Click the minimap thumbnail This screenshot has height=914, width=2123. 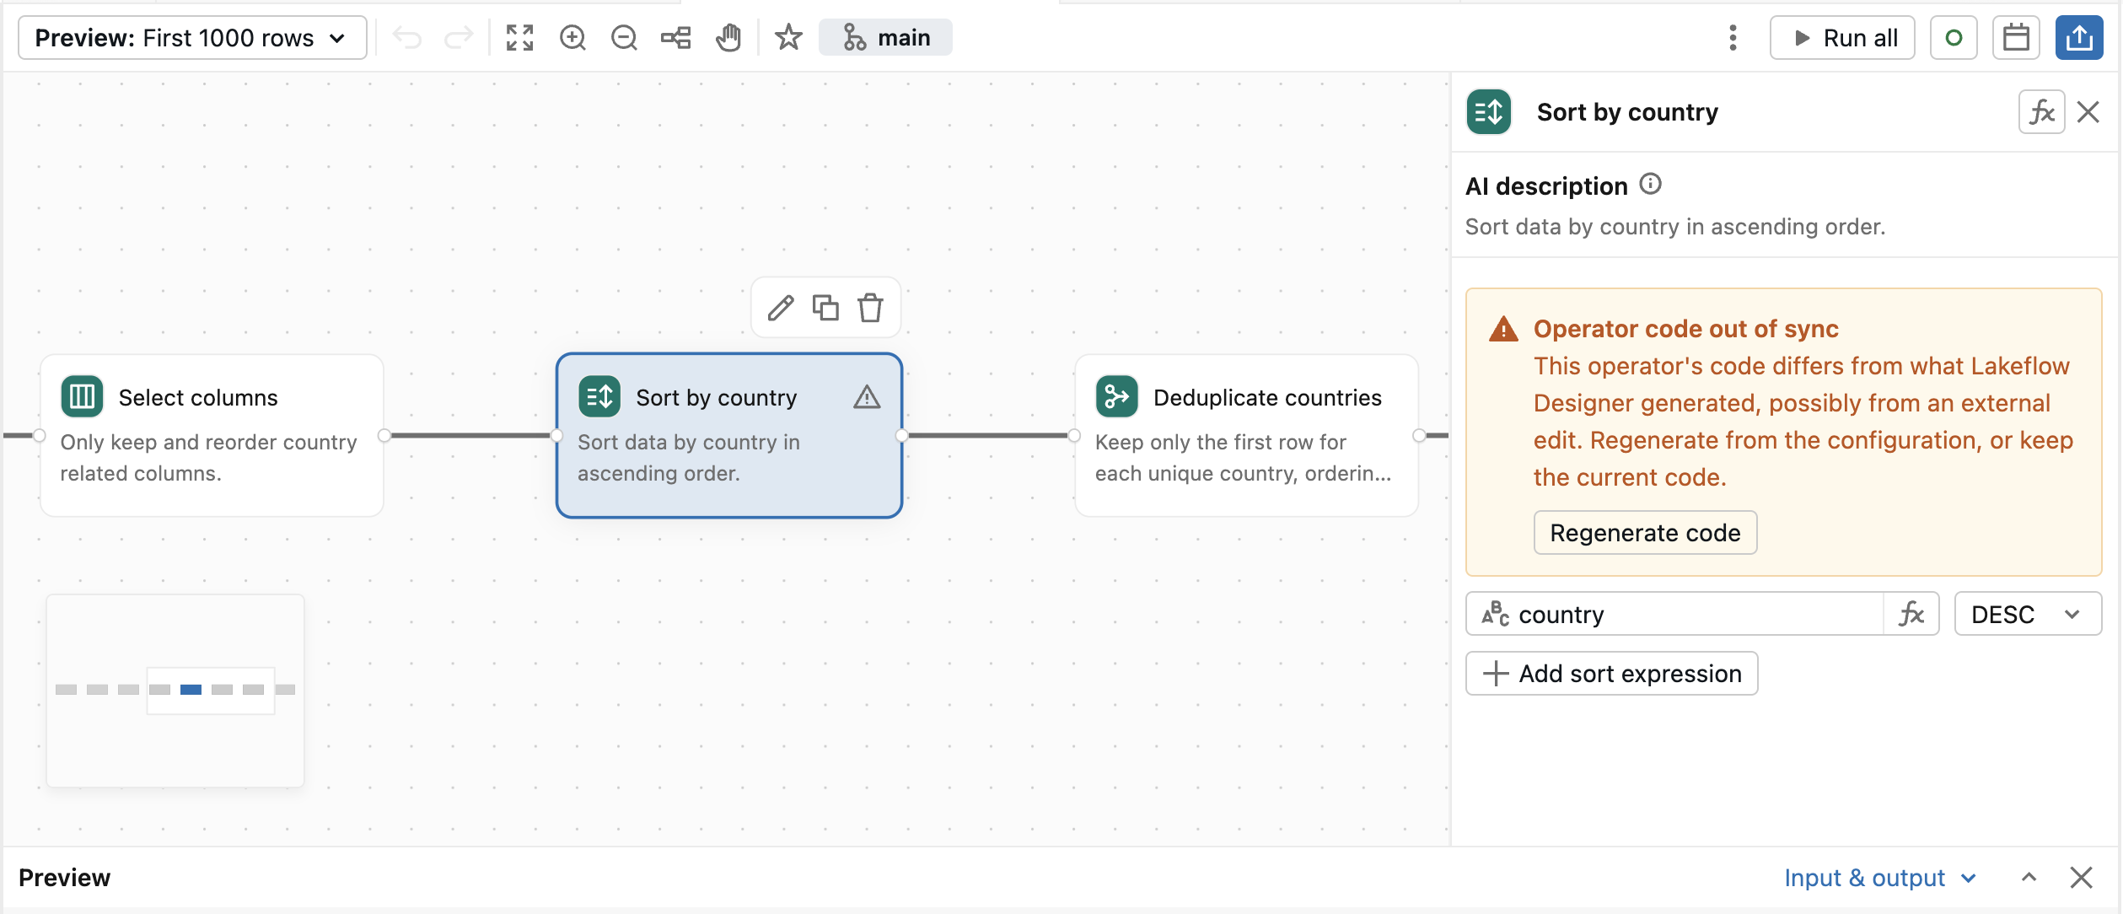point(175,691)
